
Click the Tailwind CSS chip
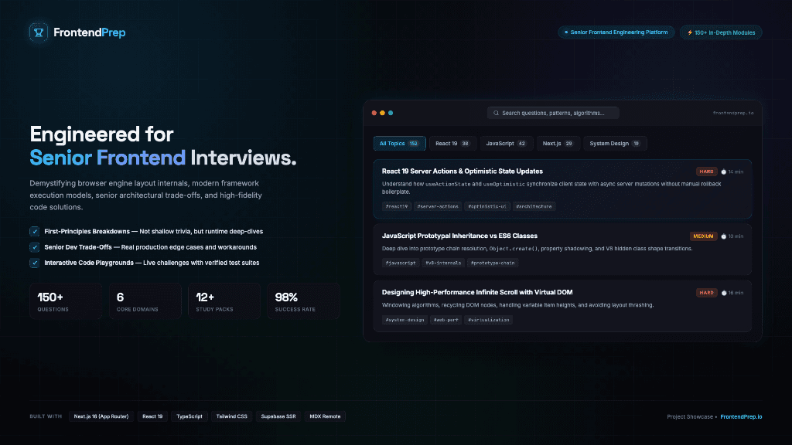coord(232,416)
